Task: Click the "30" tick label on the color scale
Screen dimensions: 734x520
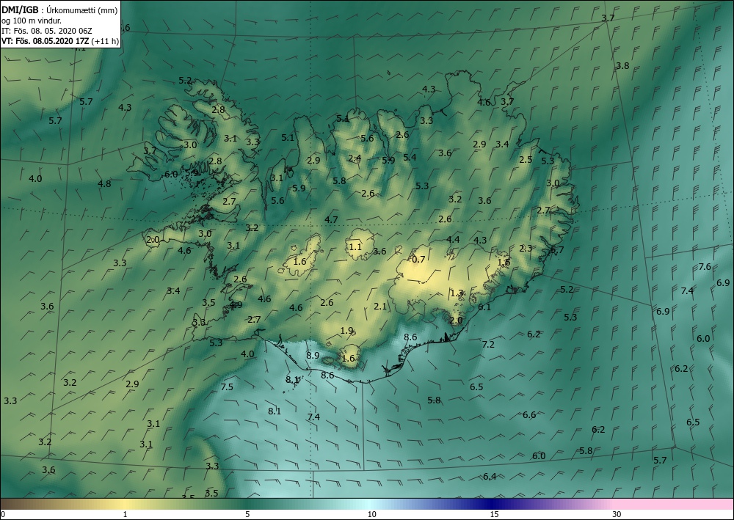Action: click(617, 514)
